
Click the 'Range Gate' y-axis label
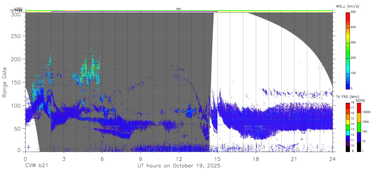[5, 82]
